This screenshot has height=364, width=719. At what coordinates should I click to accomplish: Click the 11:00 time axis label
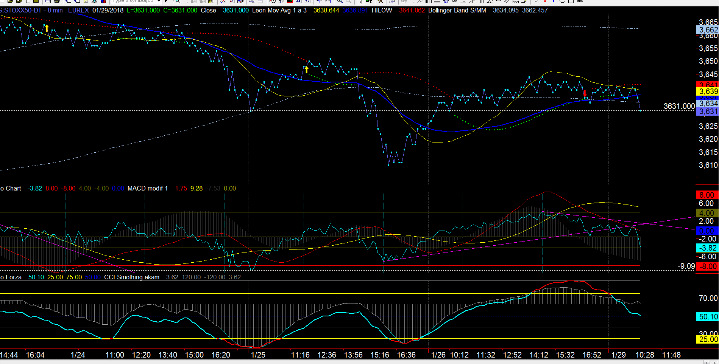click(115, 355)
